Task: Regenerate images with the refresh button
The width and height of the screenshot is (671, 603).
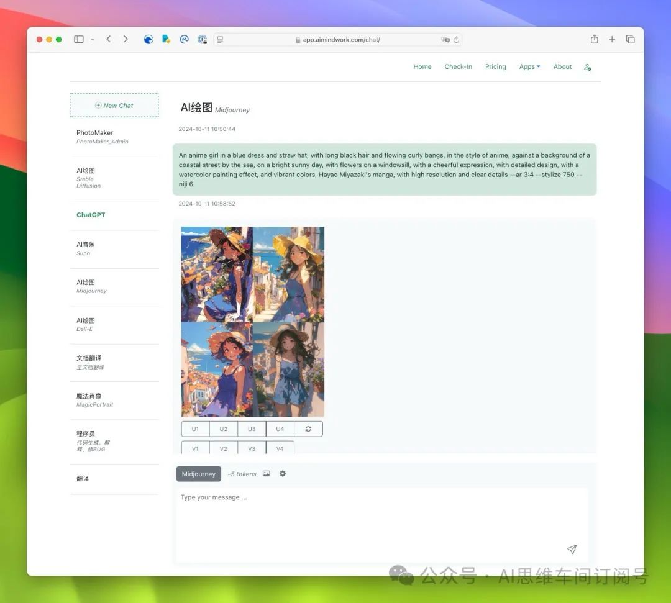Action: tap(308, 429)
